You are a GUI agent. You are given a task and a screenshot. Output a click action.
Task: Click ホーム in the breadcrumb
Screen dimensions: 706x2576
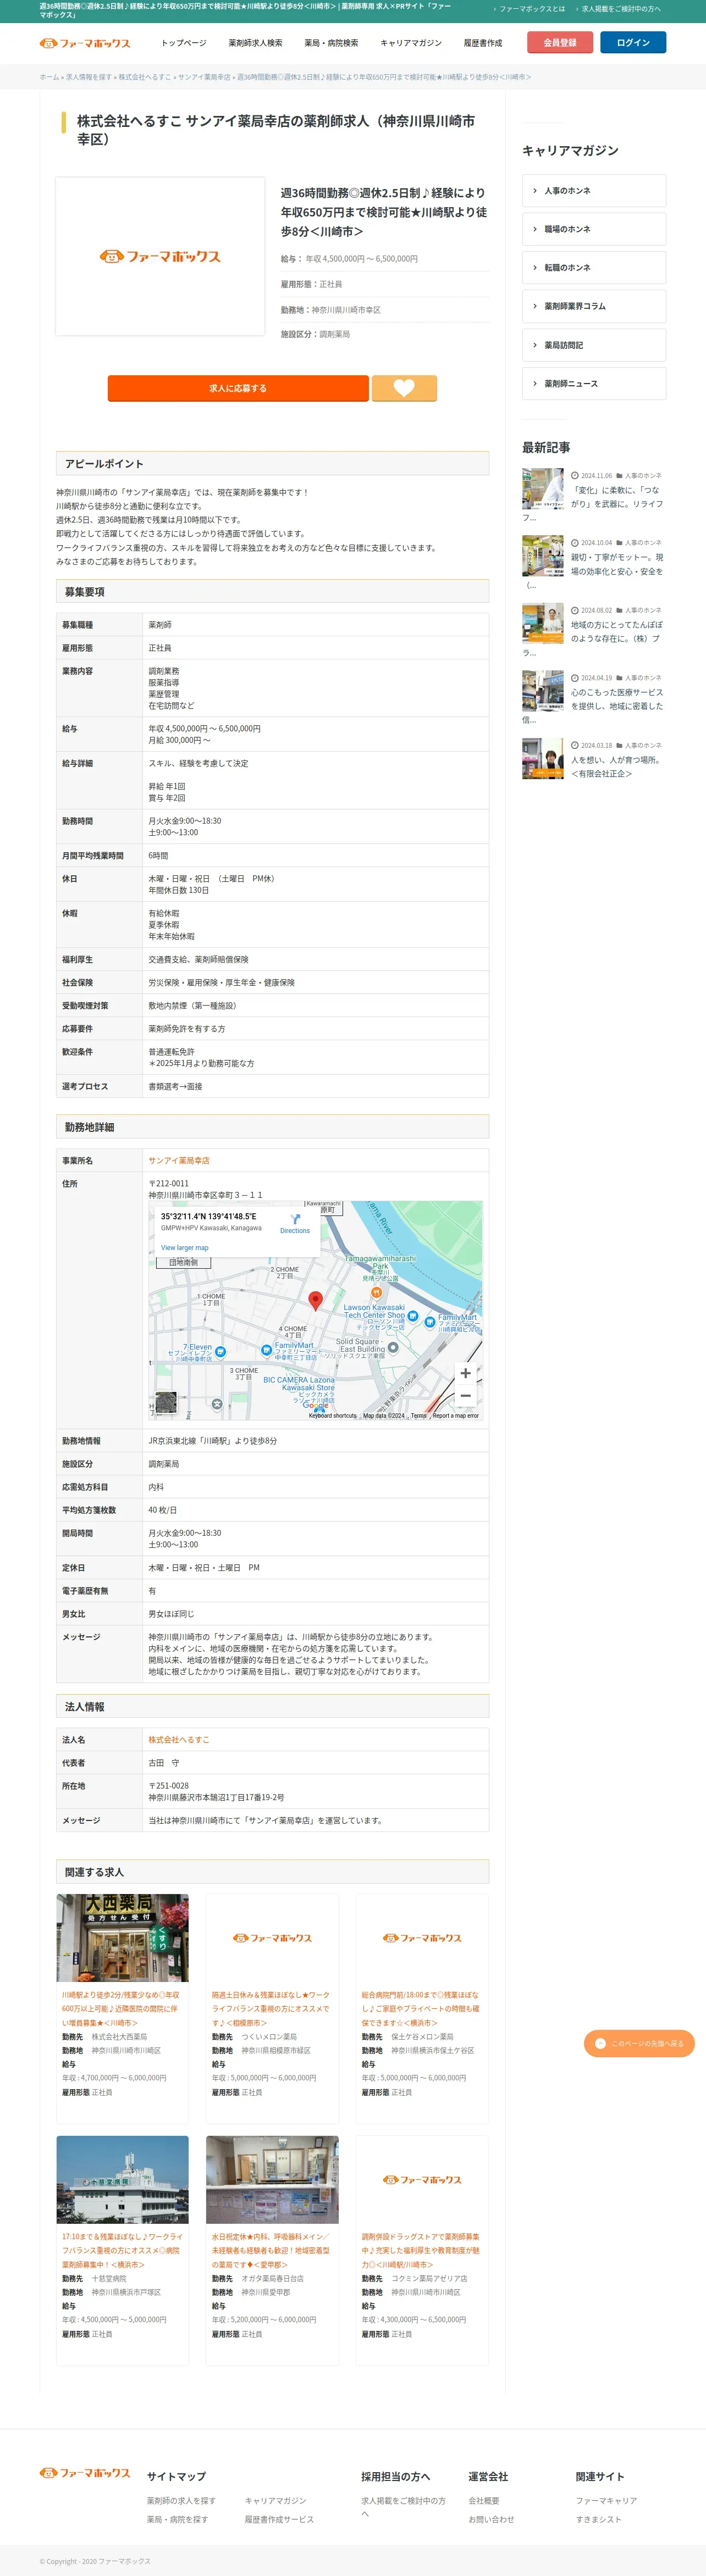pyautogui.click(x=49, y=77)
